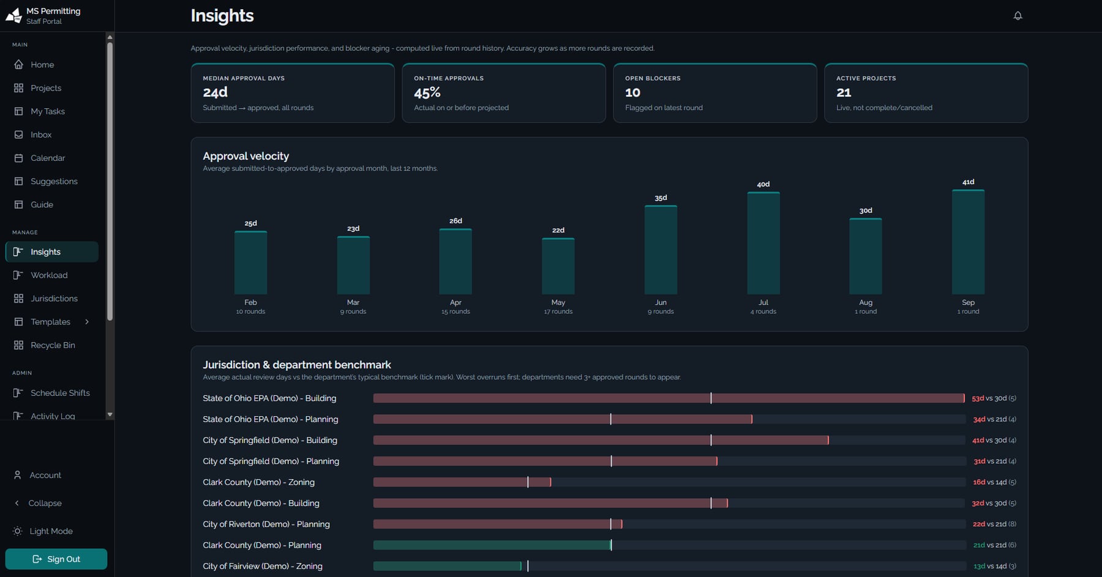Screen dimensions: 1102x577
Task: Click the '34d vs 21d (4)' value
Action: click(x=995, y=419)
